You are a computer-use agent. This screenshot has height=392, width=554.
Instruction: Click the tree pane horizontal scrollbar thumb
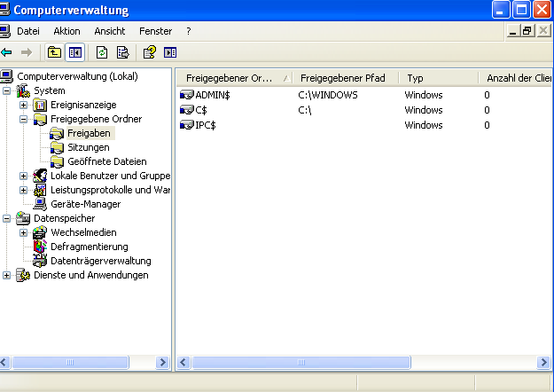(x=70, y=363)
